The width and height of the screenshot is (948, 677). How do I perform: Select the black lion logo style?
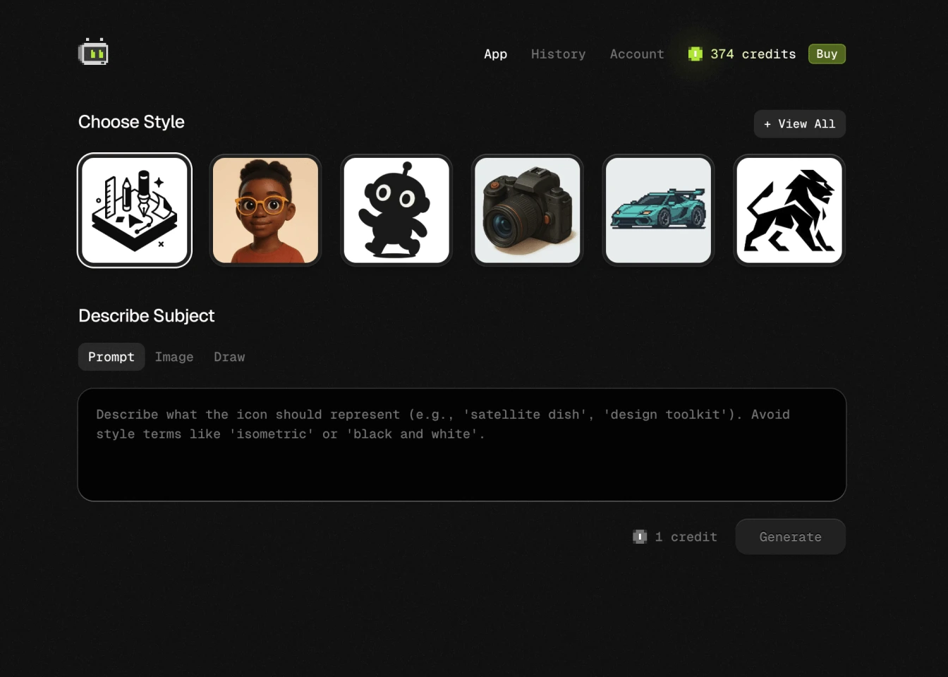[789, 210]
